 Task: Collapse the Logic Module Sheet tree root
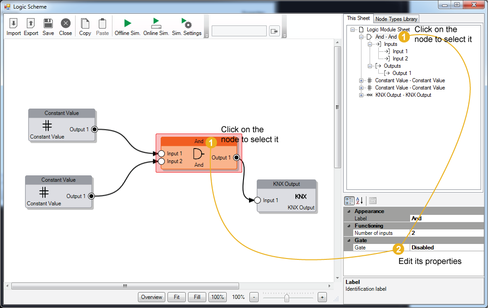click(x=352, y=30)
